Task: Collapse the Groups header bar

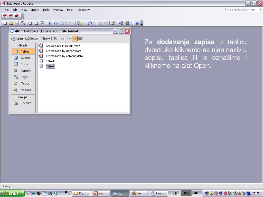Action: point(23,97)
